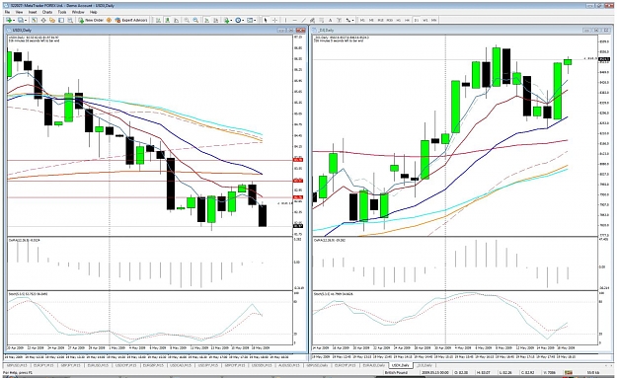Select the Fibonacci retracement tool
This screenshot has width=617, height=378.
[321, 20]
